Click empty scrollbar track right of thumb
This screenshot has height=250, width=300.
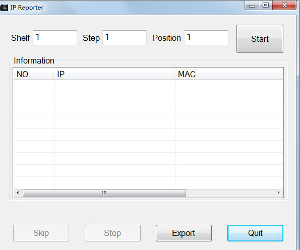[x=230, y=193]
